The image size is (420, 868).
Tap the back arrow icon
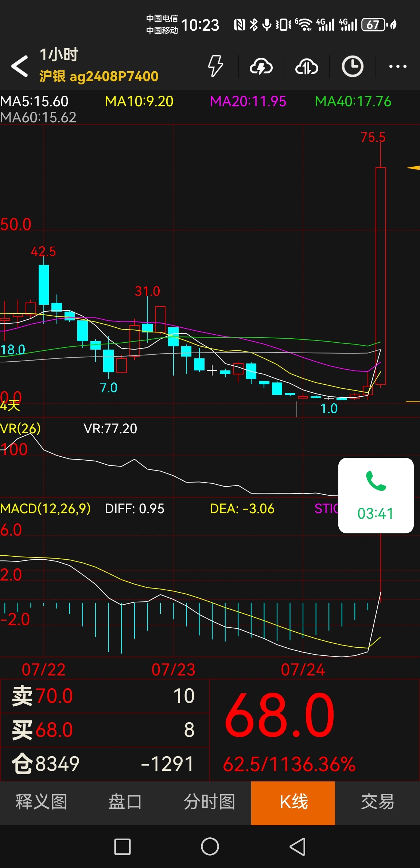(x=20, y=66)
